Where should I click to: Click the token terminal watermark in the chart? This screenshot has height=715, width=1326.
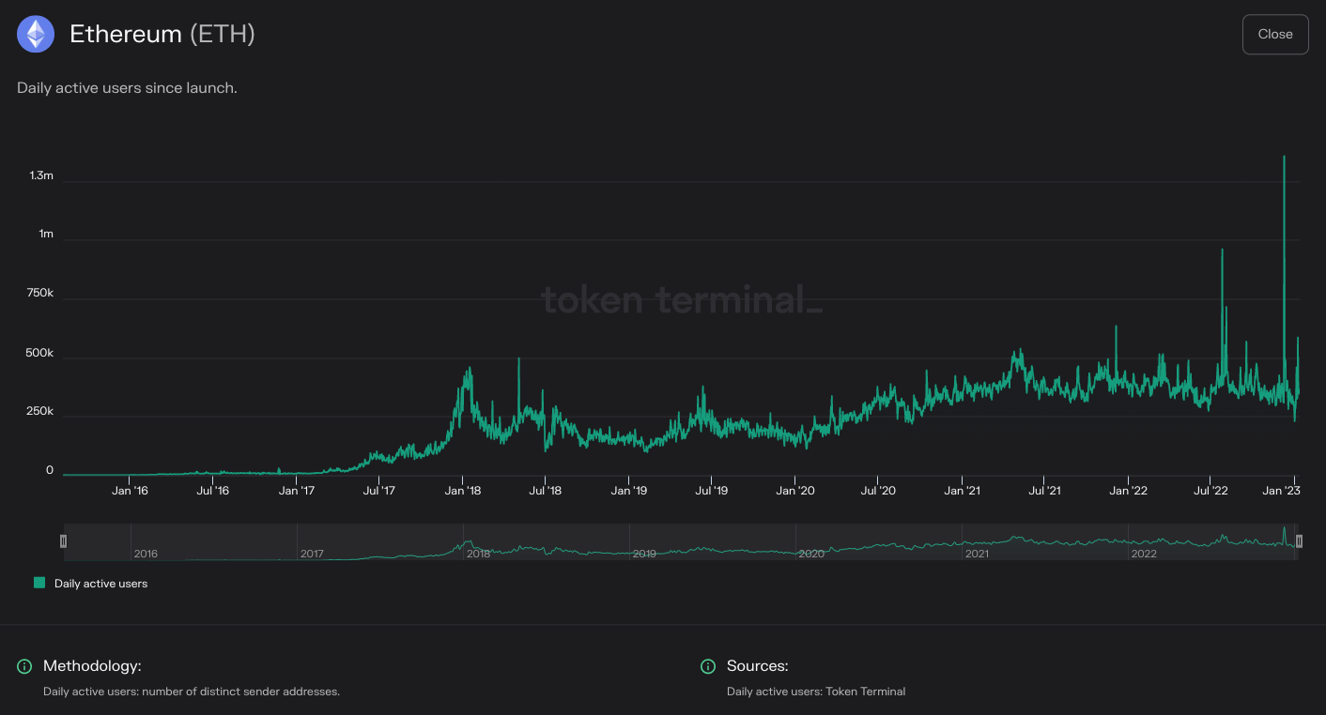pyautogui.click(x=683, y=300)
